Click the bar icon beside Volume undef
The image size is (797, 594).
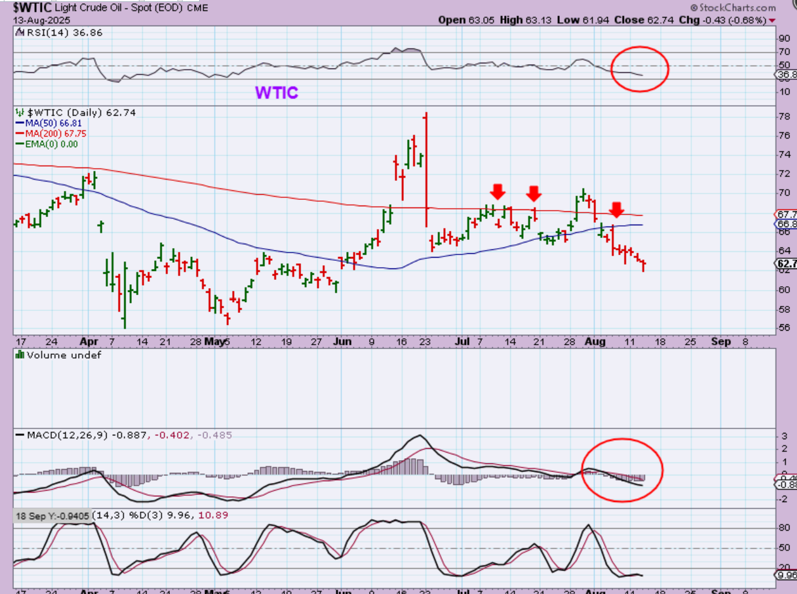click(x=19, y=355)
